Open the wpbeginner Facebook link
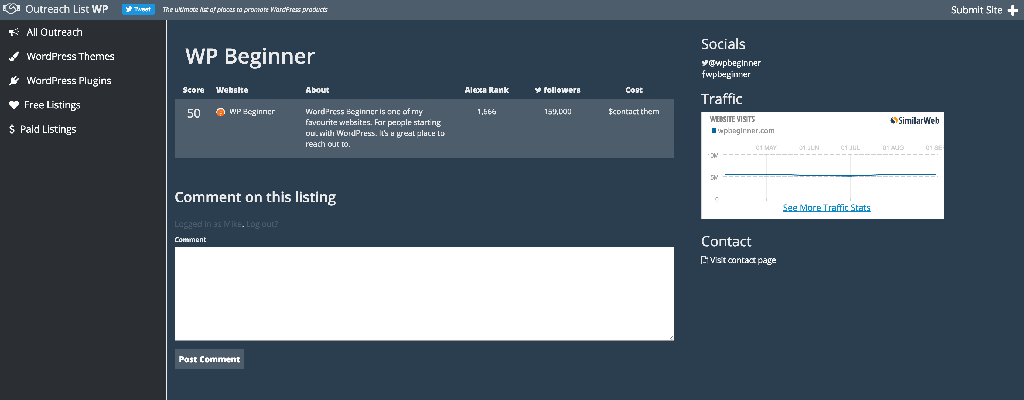The width and height of the screenshot is (1024, 400). (x=728, y=74)
